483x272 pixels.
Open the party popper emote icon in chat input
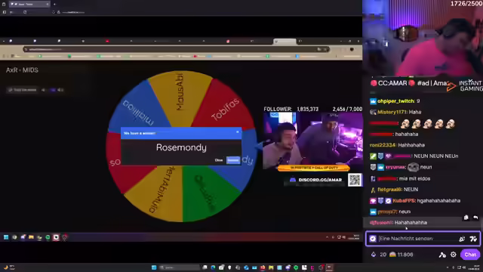[x=462, y=239]
